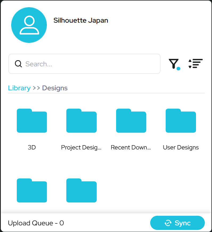Open the 3D folder

click(32, 121)
